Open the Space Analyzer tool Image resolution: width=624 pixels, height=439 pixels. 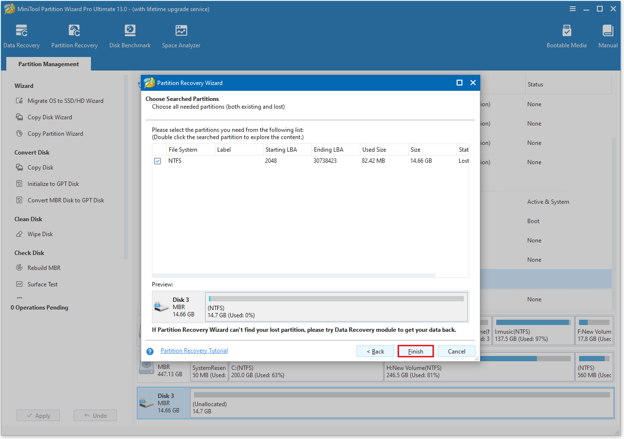click(x=181, y=36)
